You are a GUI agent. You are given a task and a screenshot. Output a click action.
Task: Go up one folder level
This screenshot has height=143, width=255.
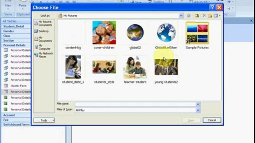tap(197, 15)
